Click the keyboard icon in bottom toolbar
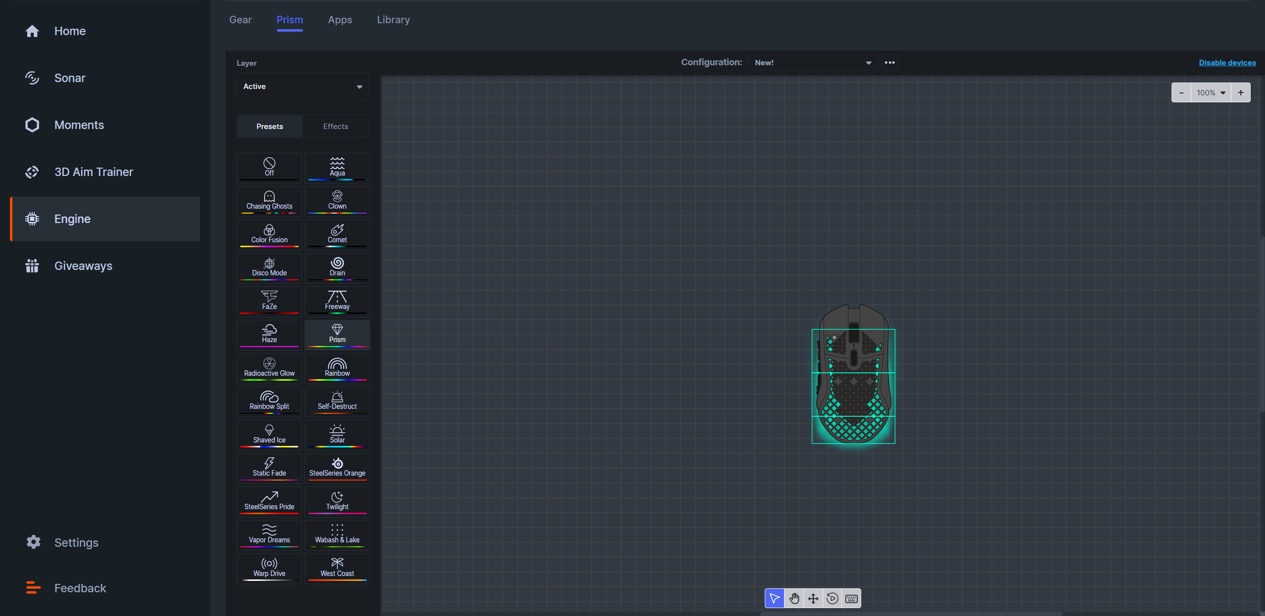Viewport: 1265px width, 616px height. point(851,599)
